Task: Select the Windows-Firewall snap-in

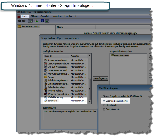Action: click(65, 94)
